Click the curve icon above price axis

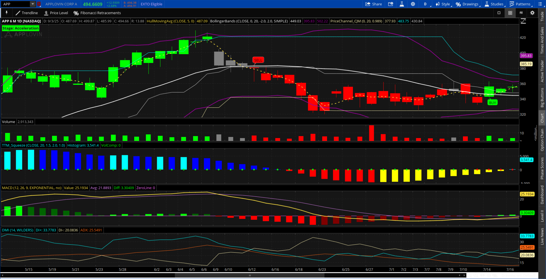tap(523, 21)
